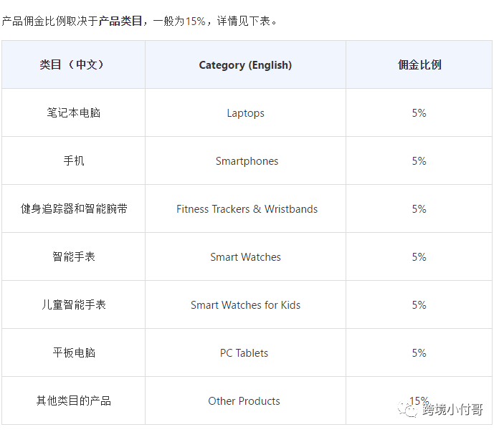Viewport: 499px width, 432px height.
Task: Click the 笔记本电脑 cell
Action: [x=74, y=113]
